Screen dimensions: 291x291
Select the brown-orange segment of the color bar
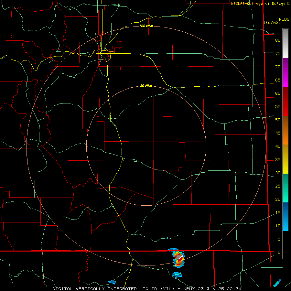(286, 130)
